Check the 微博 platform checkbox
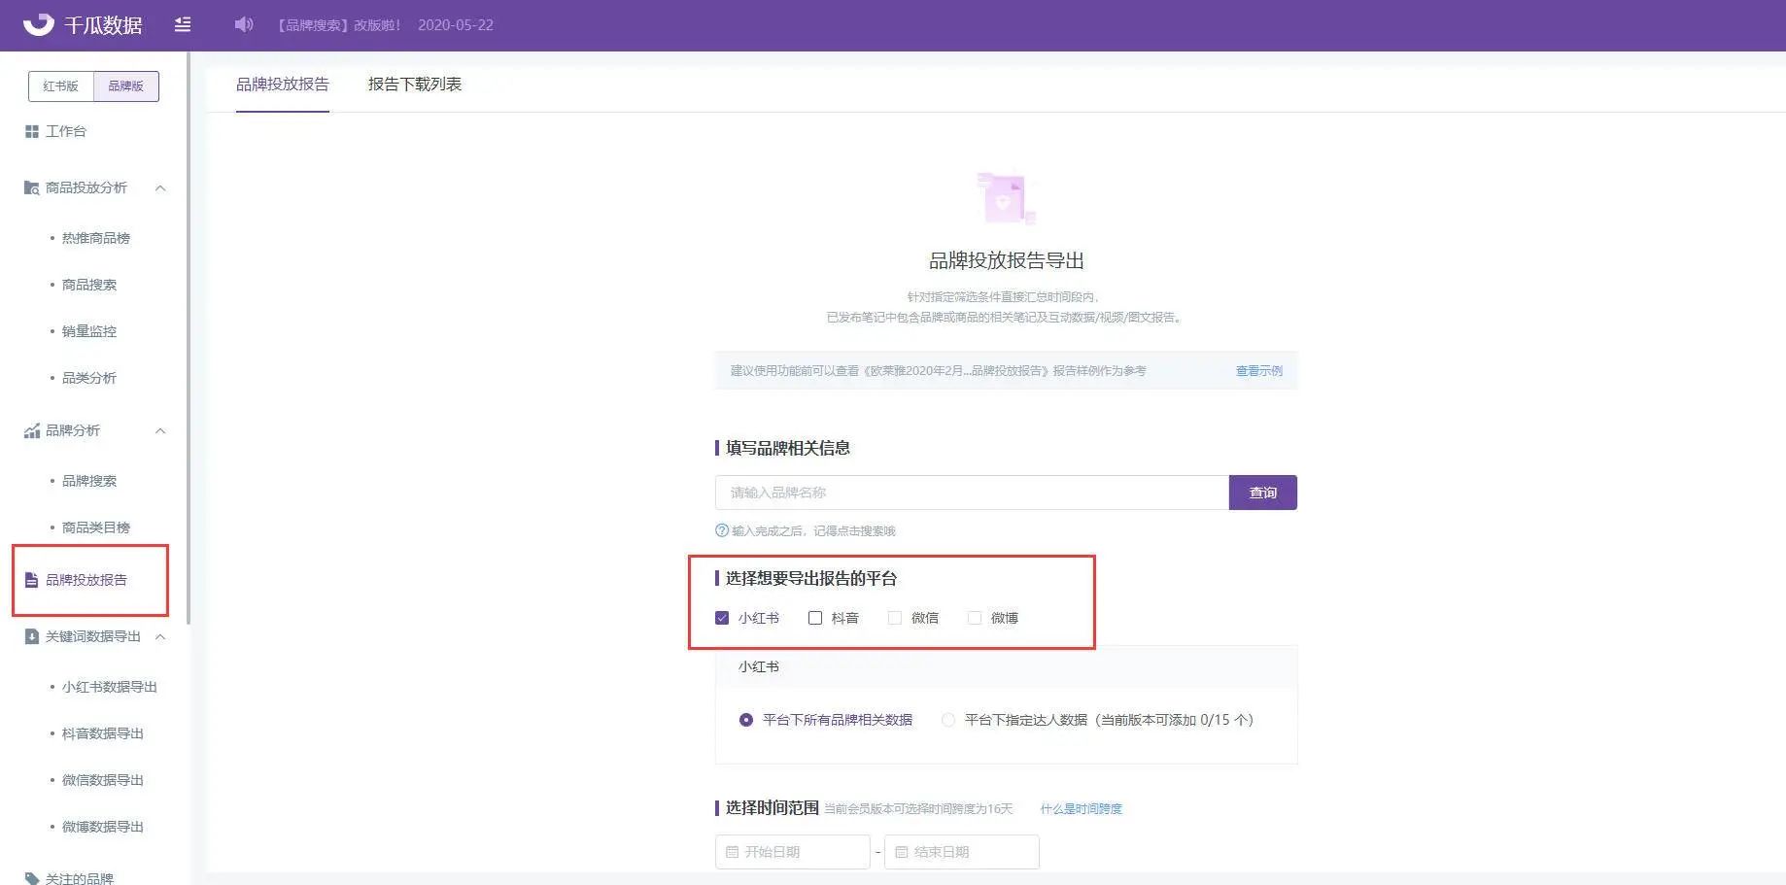The image size is (1786, 885). point(975,618)
